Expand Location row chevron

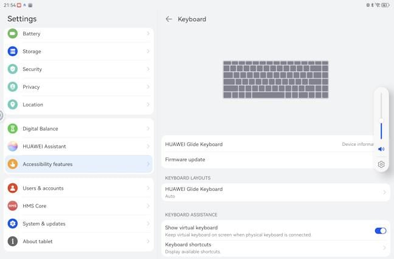click(x=148, y=105)
